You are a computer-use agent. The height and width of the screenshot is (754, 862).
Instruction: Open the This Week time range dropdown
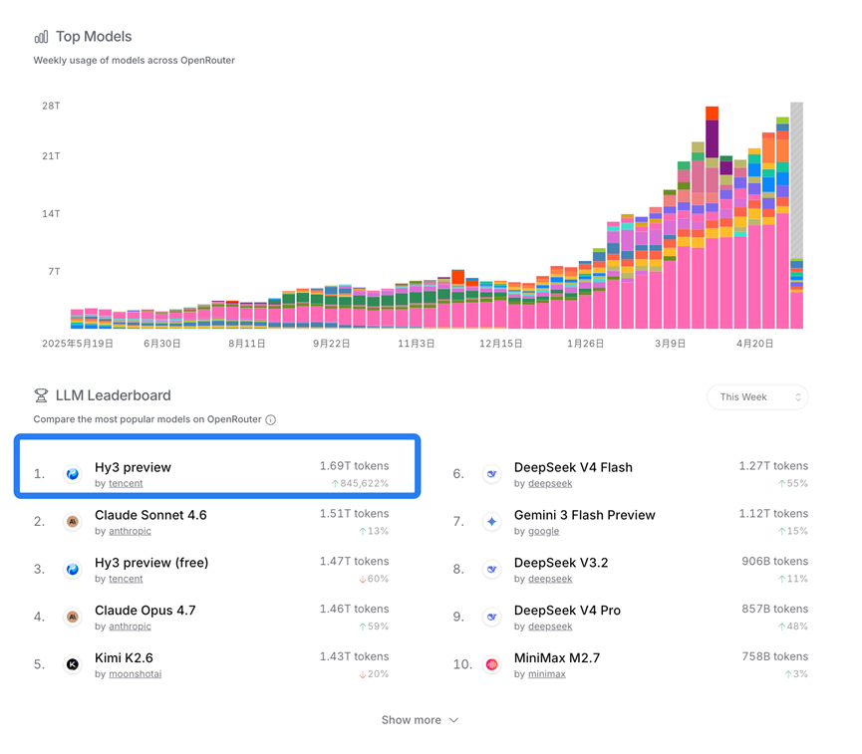click(757, 397)
